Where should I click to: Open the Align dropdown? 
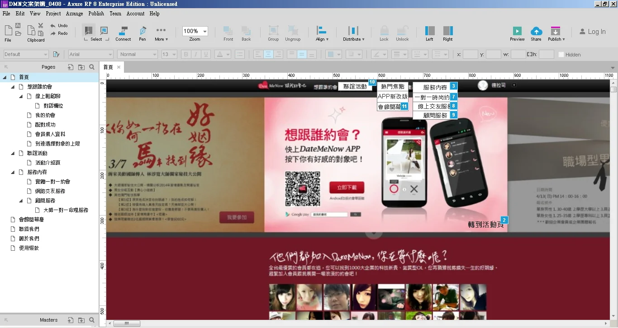pos(322,34)
